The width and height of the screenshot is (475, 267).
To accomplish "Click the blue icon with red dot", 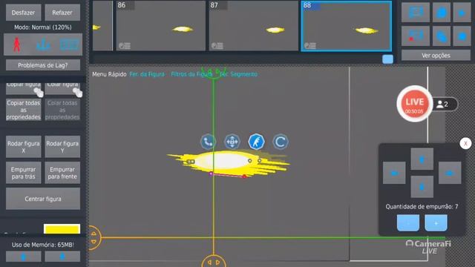I will pos(416,36).
